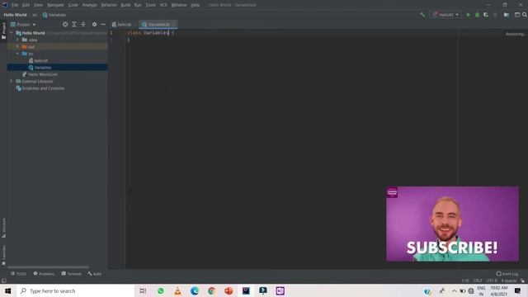Viewport: 528px width, 297px height.
Task: Click the layout window icon next to Search
Action: pyautogui.click(x=517, y=15)
